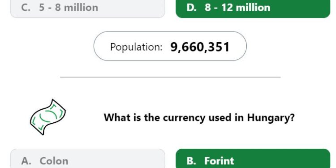The width and height of the screenshot is (336, 168).
Task: Click the horizontal divider between questions
Action: pos(170,77)
